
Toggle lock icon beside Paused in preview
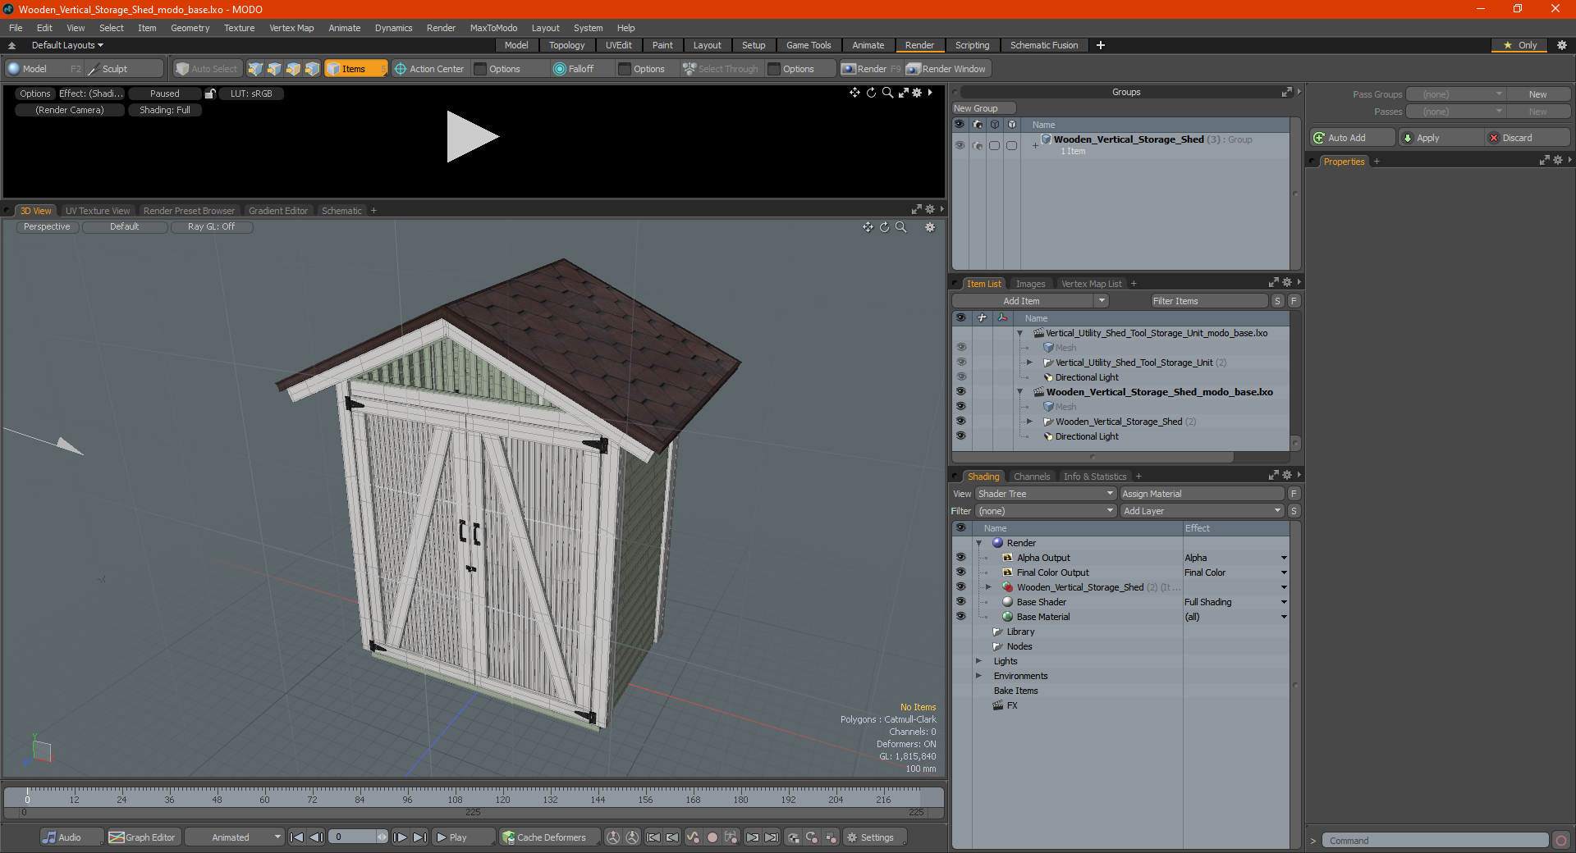pyautogui.click(x=210, y=94)
